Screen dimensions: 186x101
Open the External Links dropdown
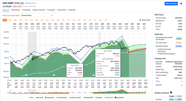click(31, 3)
